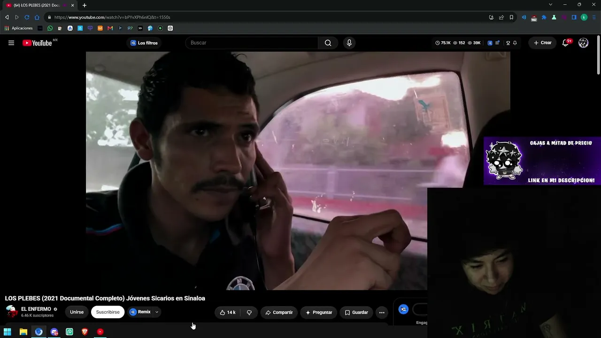Go to the YouTube home logo
This screenshot has width=601, height=338.
click(x=37, y=43)
